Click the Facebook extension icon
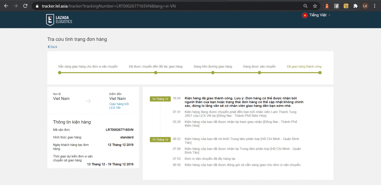The height and width of the screenshot is (185, 381). pyautogui.click(x=336, y=6)
